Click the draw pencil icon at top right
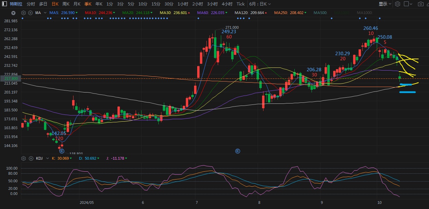The height and width of the screenshot is (209, 429). [x=427, y=4]
